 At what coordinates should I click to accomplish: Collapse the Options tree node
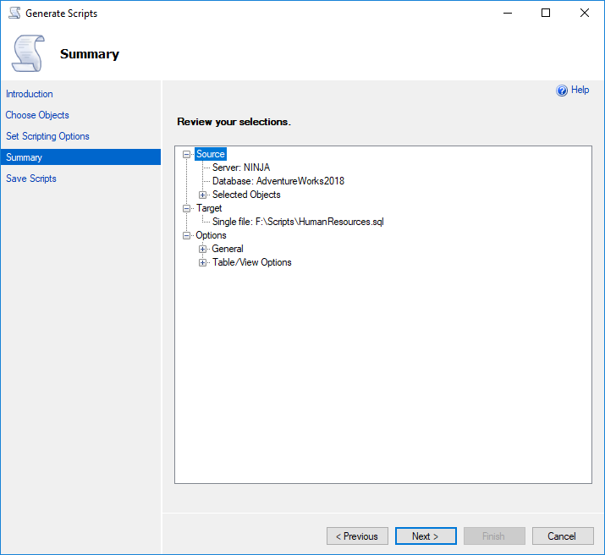point(187,235)
